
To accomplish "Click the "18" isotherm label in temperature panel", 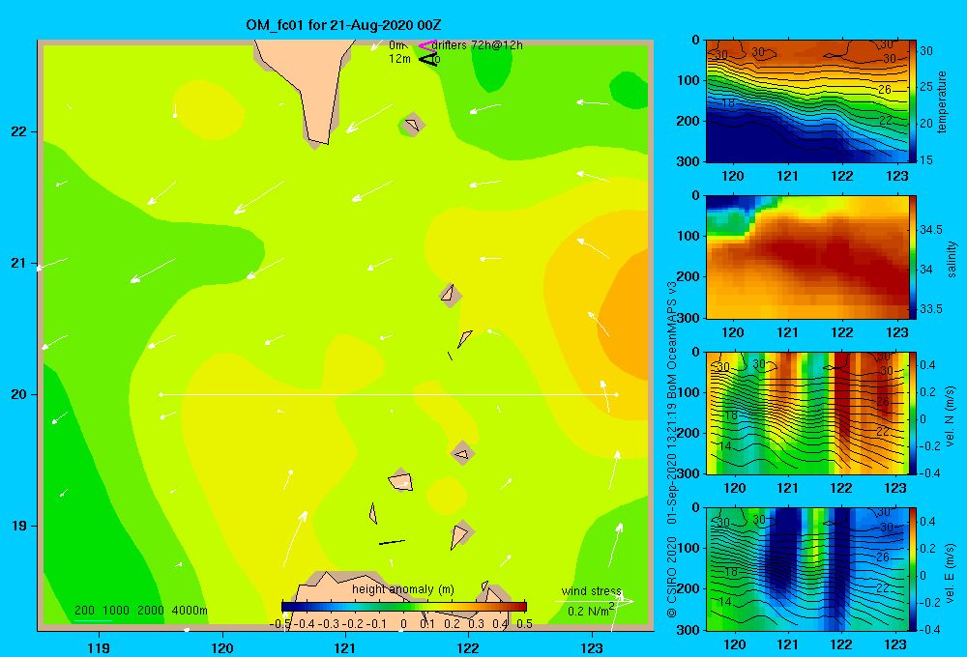I will click(728, 103).
